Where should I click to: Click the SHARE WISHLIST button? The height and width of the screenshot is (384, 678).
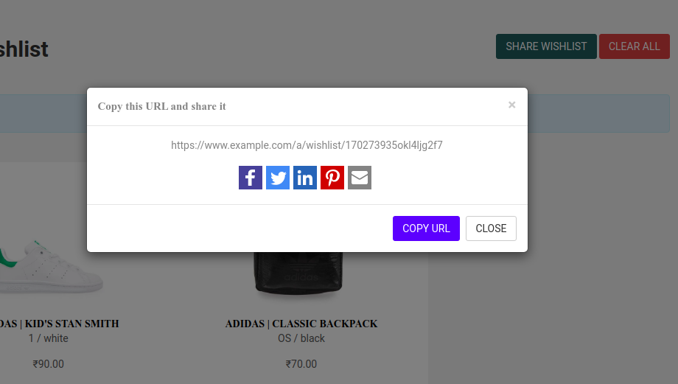[x=546, y=46]
